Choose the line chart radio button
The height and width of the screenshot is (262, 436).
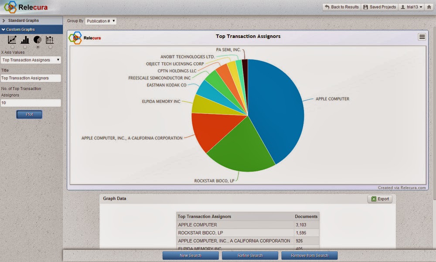click(13, 47)
